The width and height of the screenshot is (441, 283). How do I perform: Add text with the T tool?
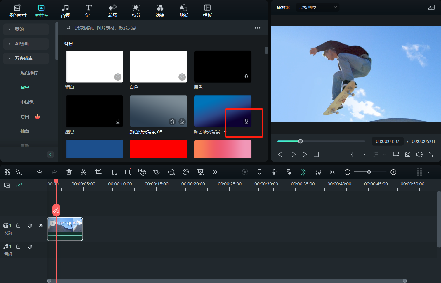point(113,172)
